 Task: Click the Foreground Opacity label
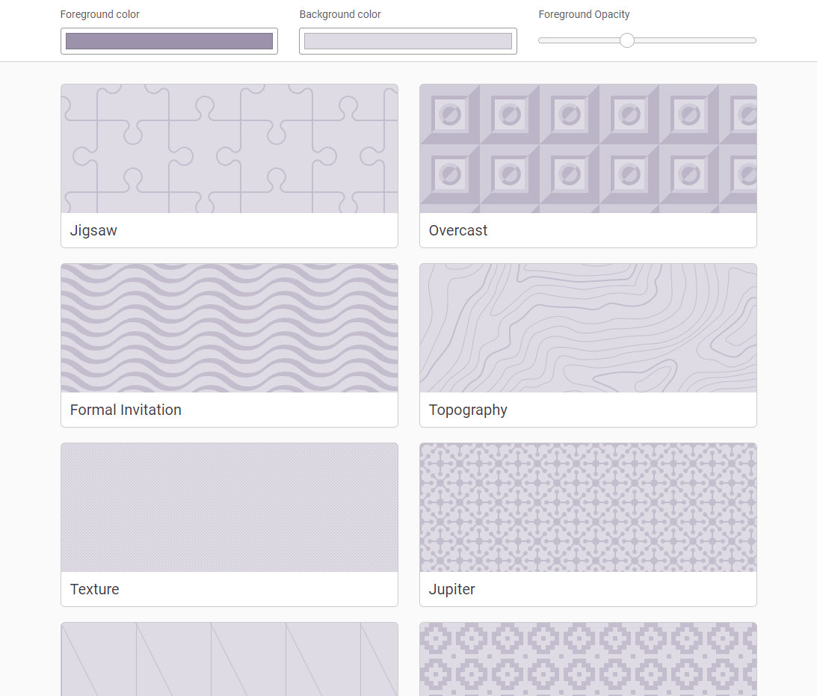click(x=584, y=15)
